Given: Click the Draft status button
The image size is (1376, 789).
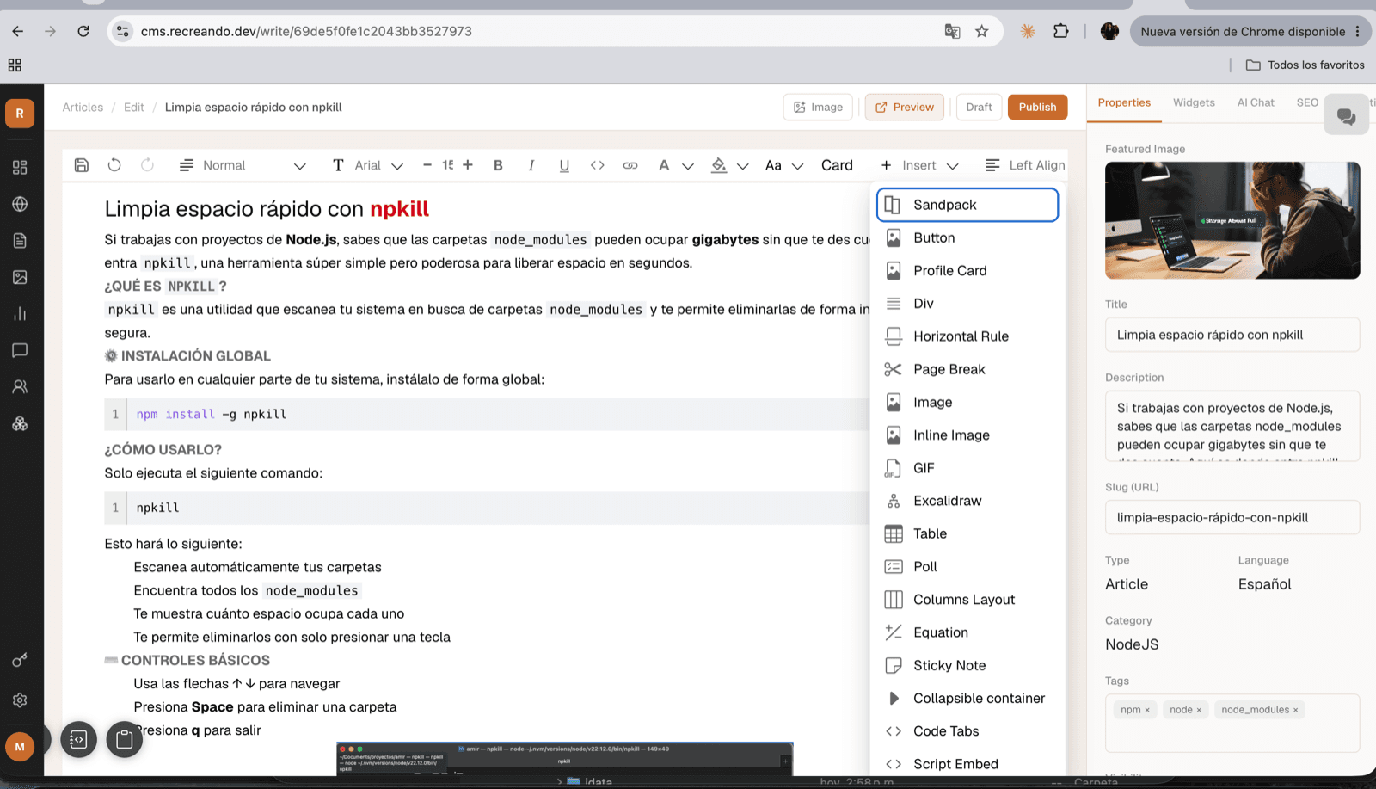Looking at the screenshot, I should click(x=979, y=107).
